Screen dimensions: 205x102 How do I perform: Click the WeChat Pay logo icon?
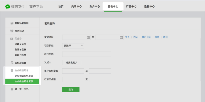point(8,6)
